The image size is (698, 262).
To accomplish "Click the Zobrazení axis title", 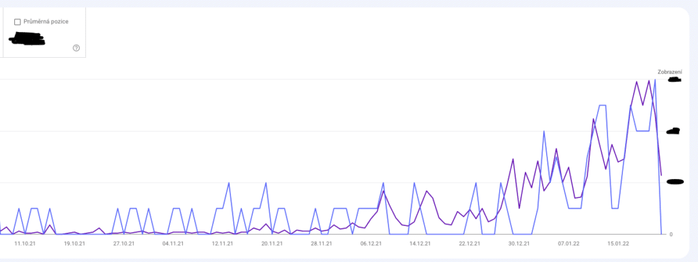I will click(670, 72).
